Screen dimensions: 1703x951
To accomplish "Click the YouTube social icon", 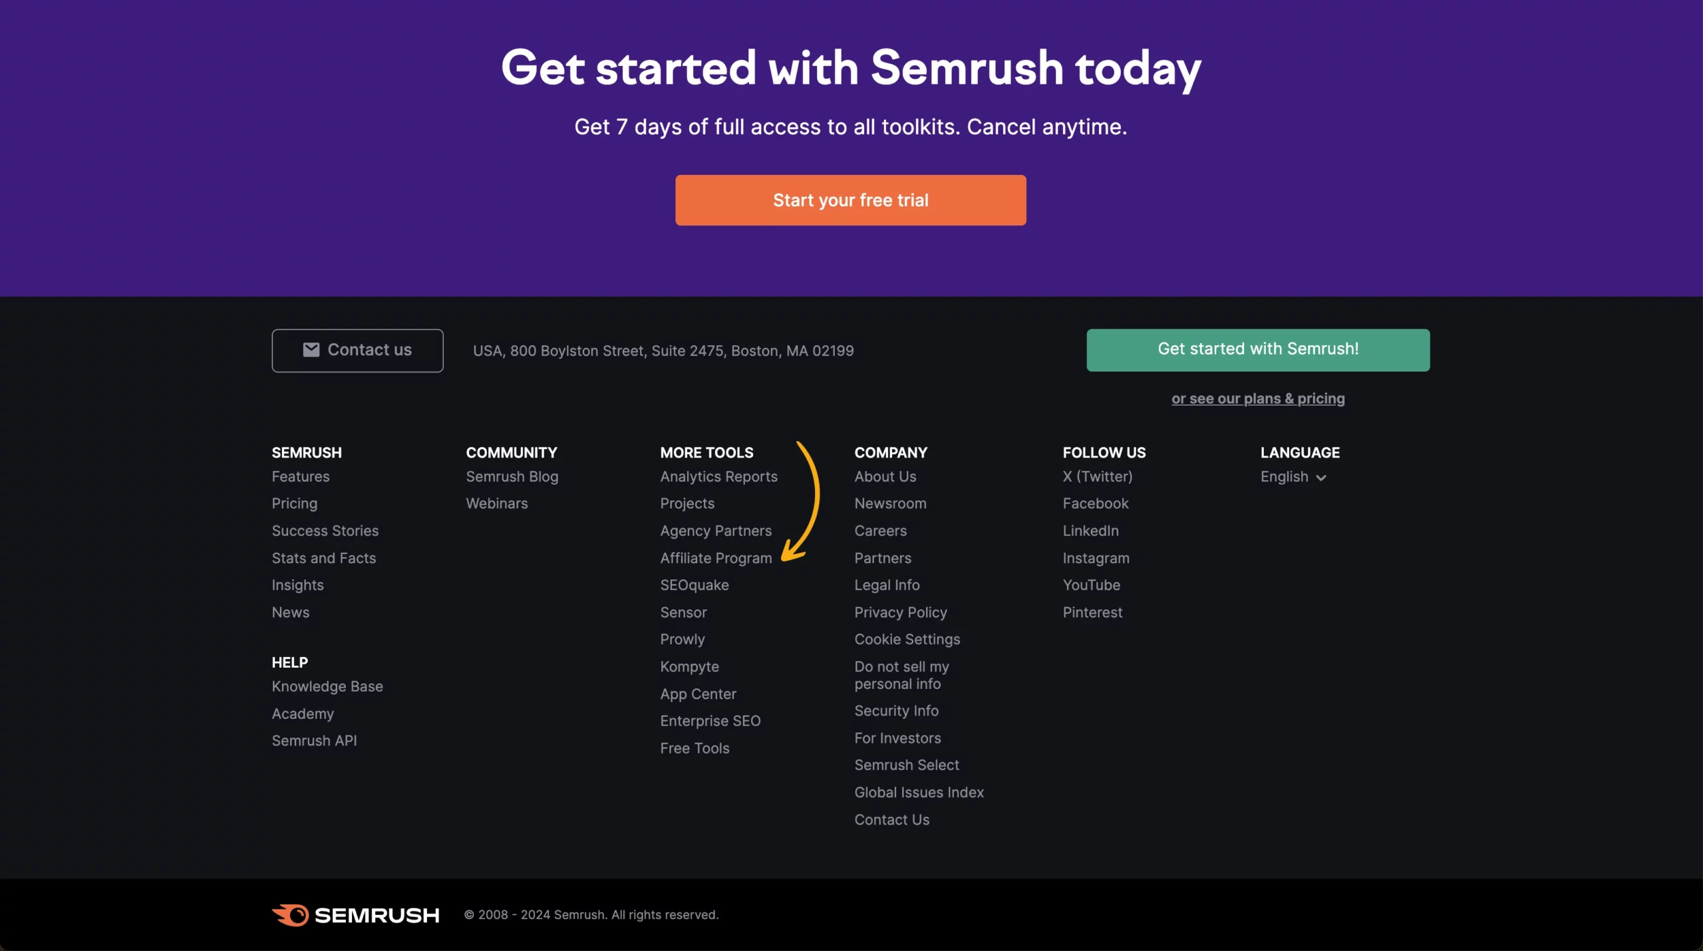I will click(x=1090, y=585).
